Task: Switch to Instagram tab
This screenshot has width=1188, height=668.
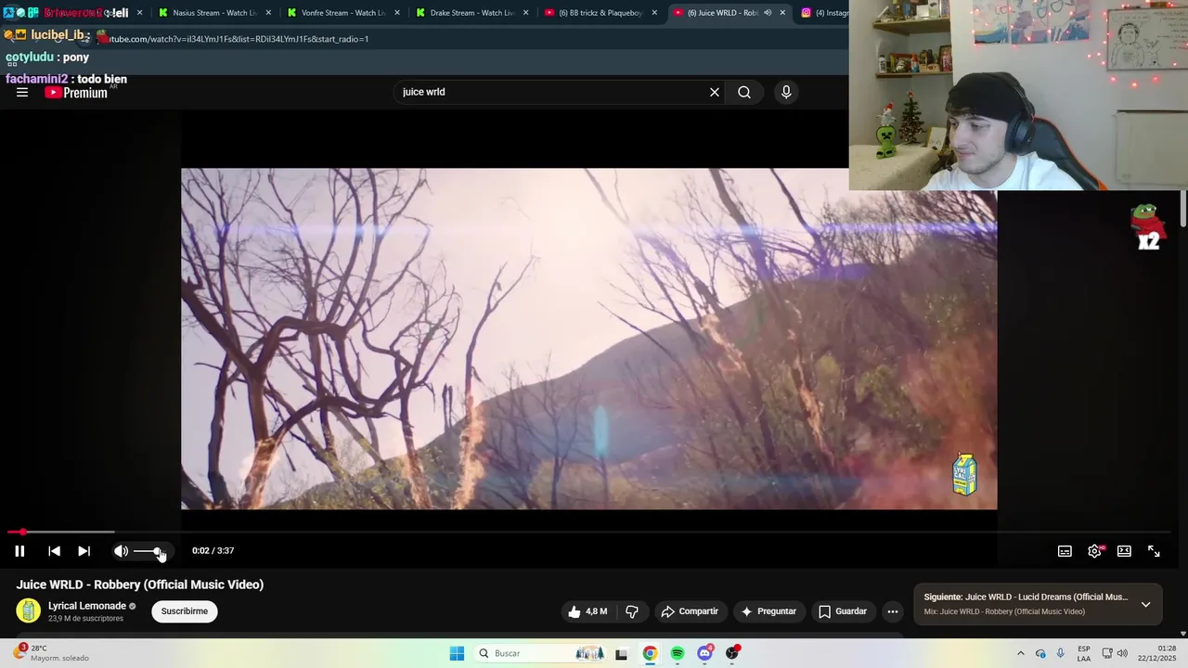Action: (x=824, y=13)
